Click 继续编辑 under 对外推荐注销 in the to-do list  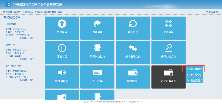pyautogui.click(x=23, y=80)
